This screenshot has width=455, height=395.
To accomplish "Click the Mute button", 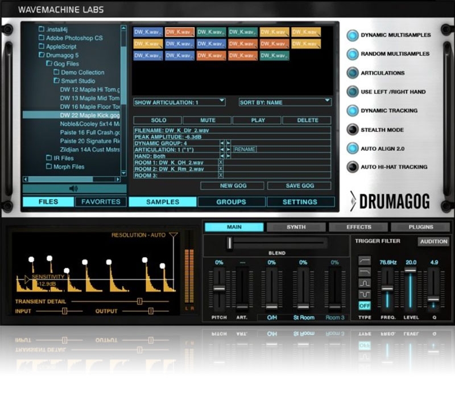I will tap(207, 120).
